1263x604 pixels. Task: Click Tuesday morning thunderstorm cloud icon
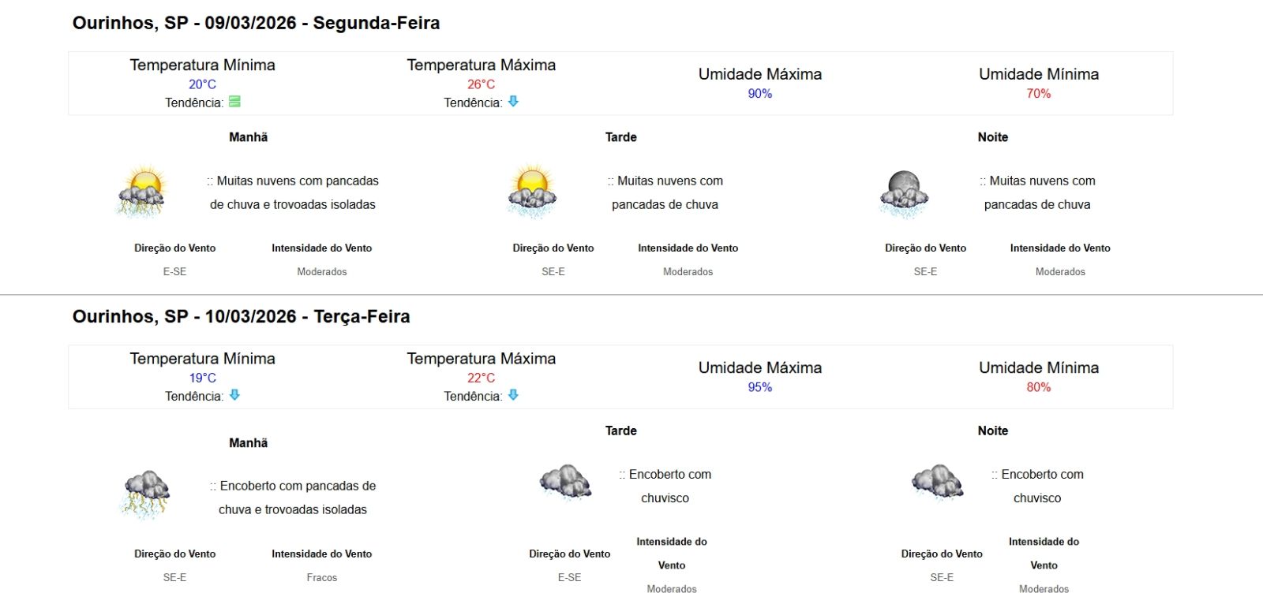point(146,494)
